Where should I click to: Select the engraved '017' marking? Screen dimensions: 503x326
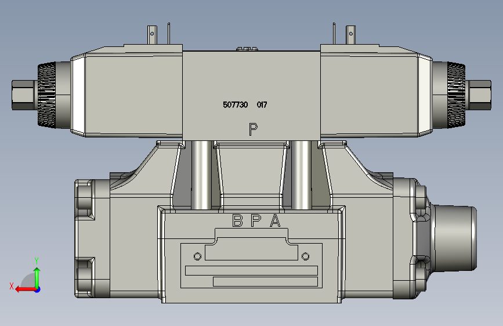[262, 105]
